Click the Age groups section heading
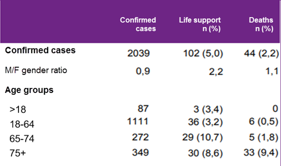The image size is (281, 166). coord(29,90)
